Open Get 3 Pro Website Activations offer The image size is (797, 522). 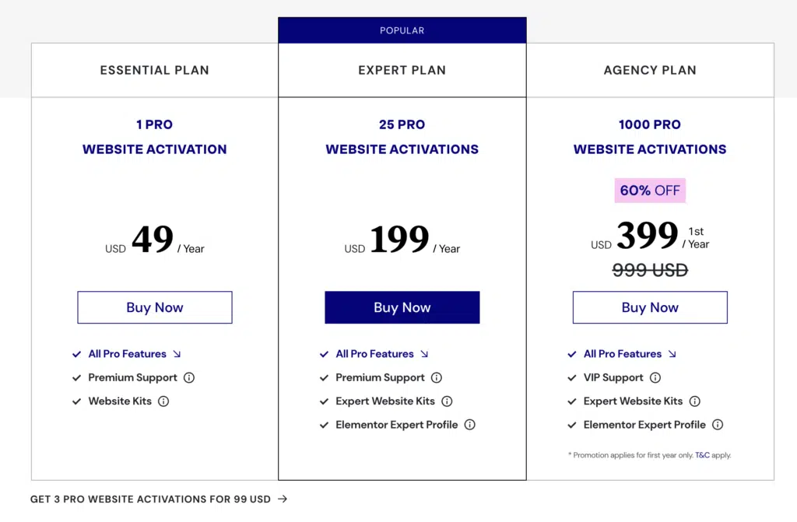click(150, 499)
